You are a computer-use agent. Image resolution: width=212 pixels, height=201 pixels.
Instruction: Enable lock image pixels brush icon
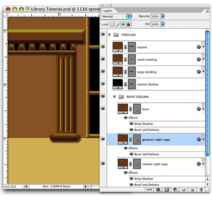tap(118, 25)
